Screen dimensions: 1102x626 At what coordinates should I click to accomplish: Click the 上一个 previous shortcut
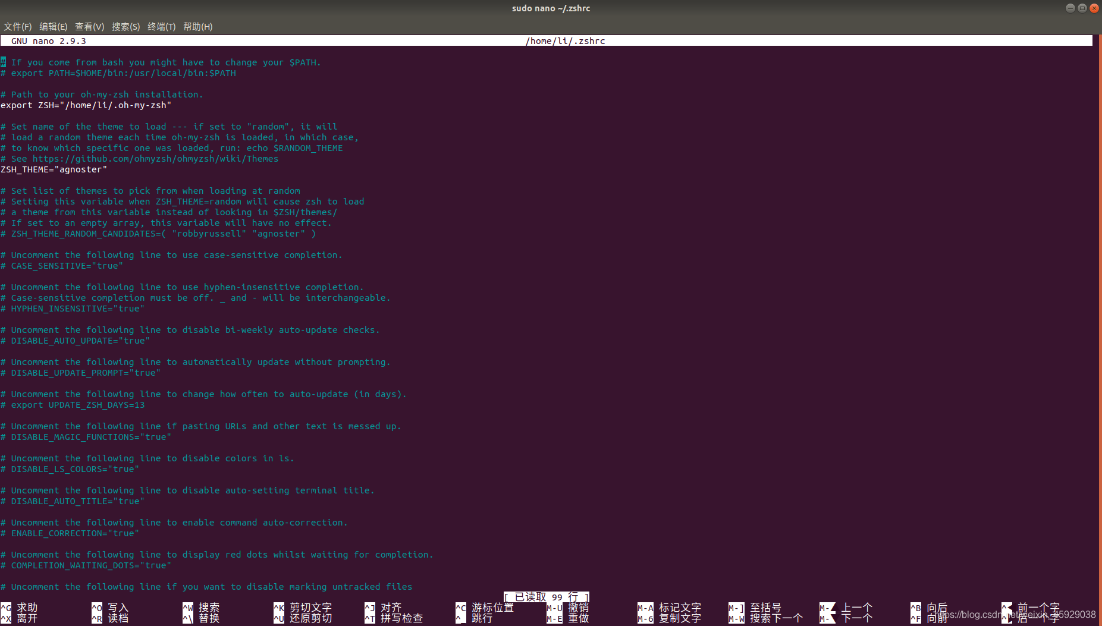pos(846,608)
